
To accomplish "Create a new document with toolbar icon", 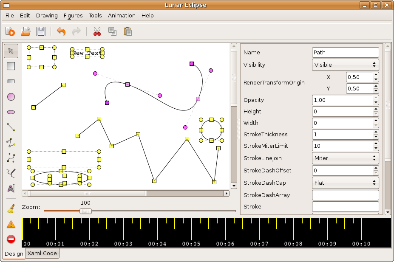I will pos(10,31).
